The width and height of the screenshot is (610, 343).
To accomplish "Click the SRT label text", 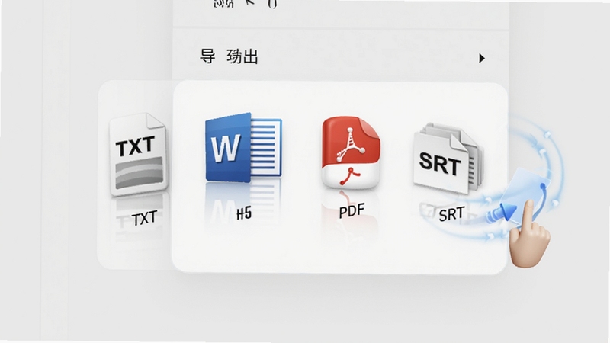I will click(x=451, y=214).
